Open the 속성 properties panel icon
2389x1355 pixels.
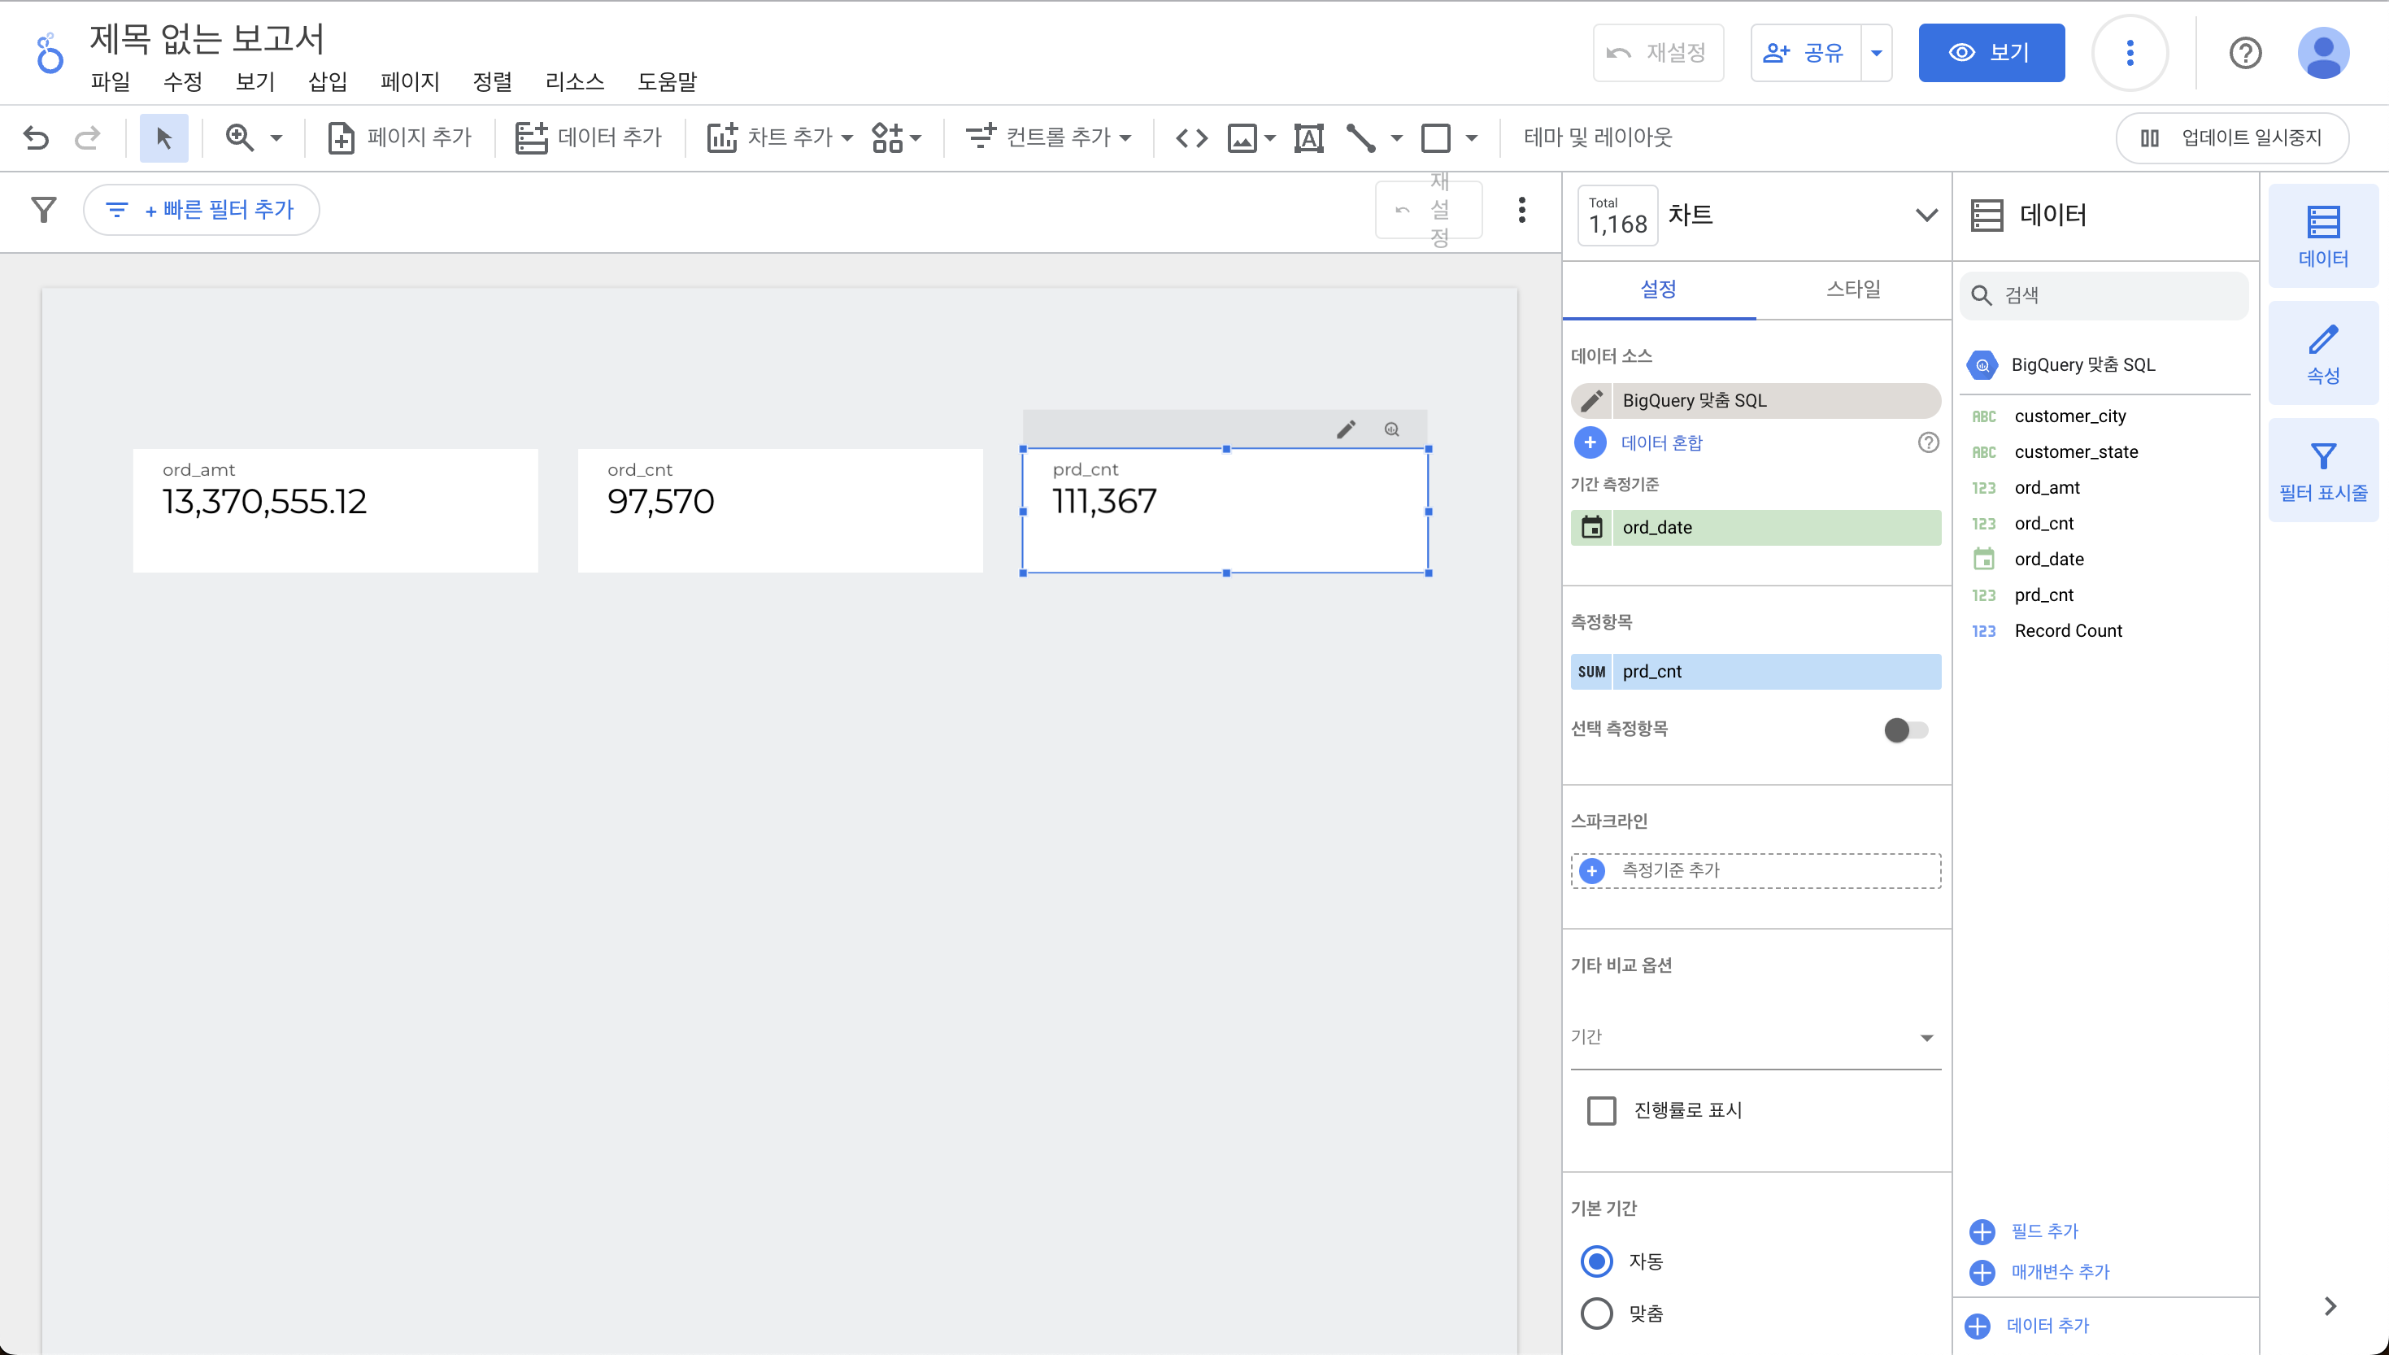2323,353
